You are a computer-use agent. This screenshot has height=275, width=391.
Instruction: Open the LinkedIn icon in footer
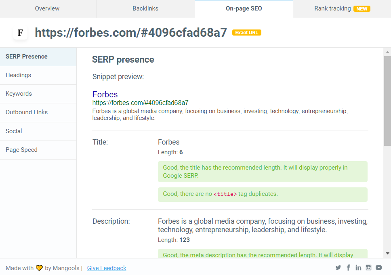tap(358, 268)
